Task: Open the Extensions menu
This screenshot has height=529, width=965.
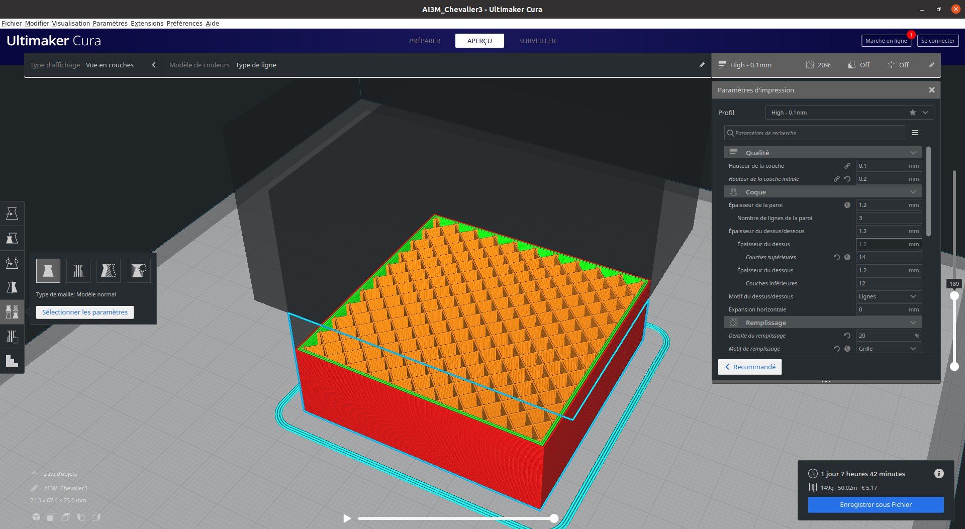Action: point(147,23)
